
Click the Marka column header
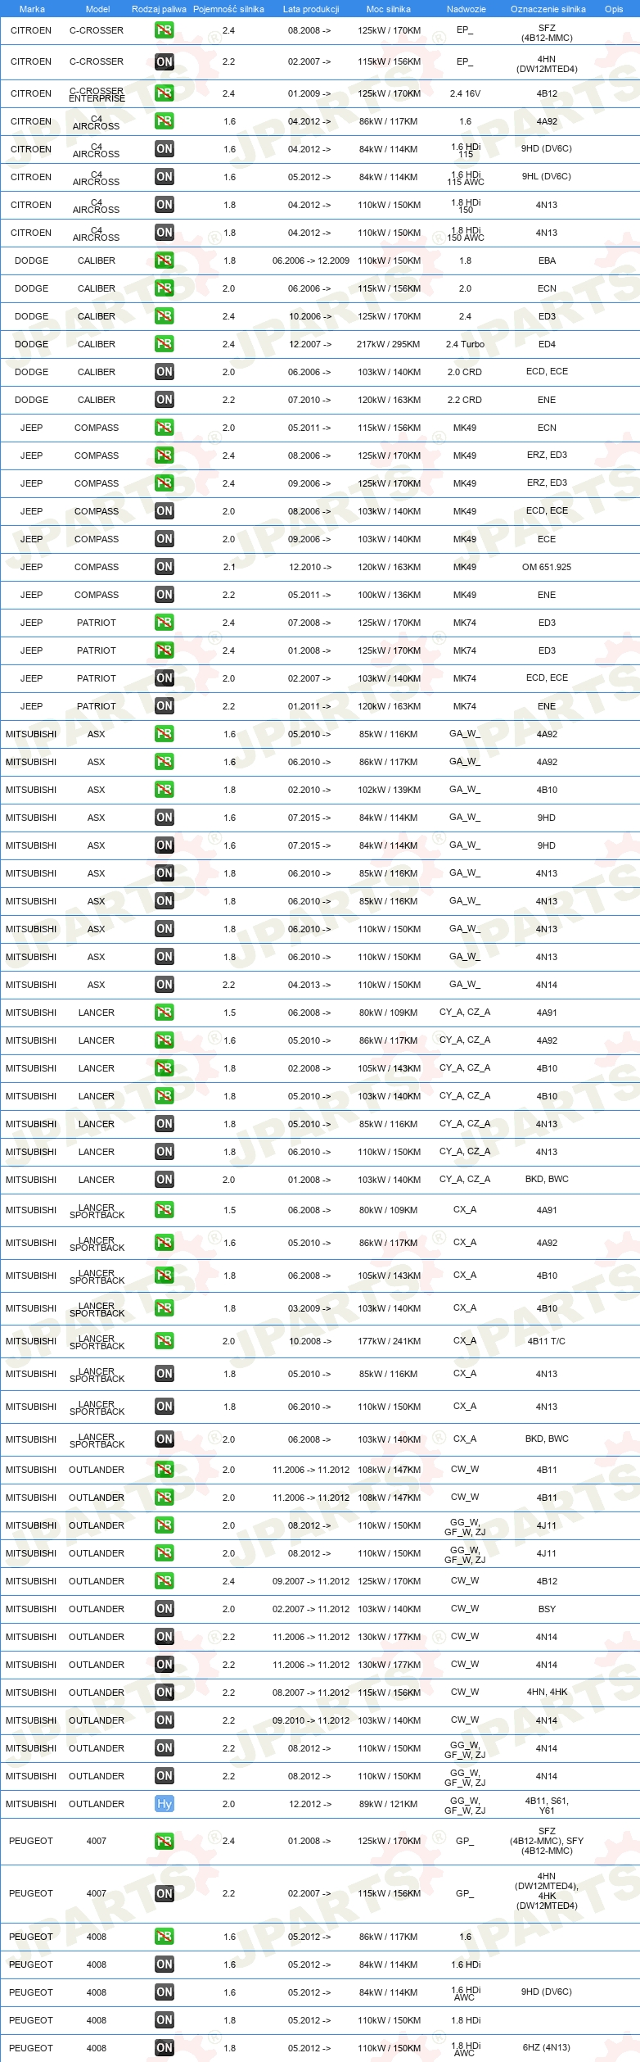tap(32, 9)
